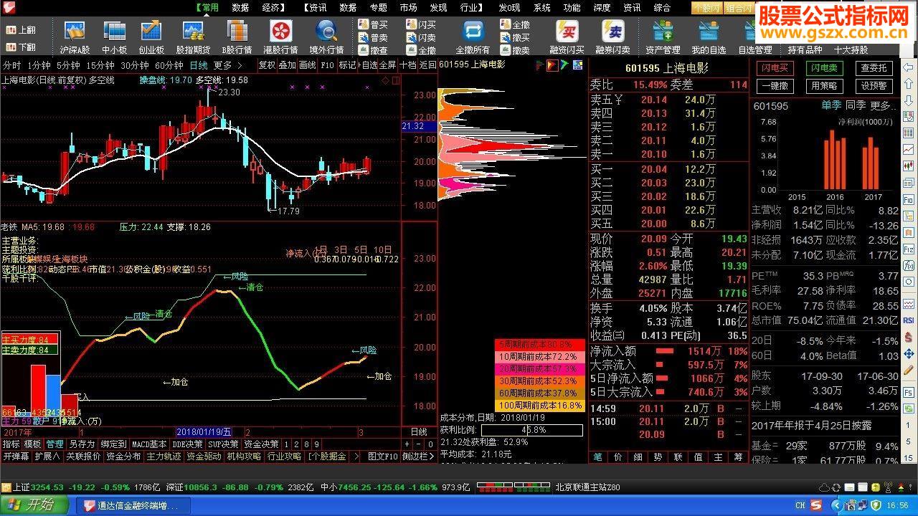Viewport: 918px width, 516px height.
Task: Open 港股行情 Hong Kong quotes icon
Action: (x=280, y=37)
